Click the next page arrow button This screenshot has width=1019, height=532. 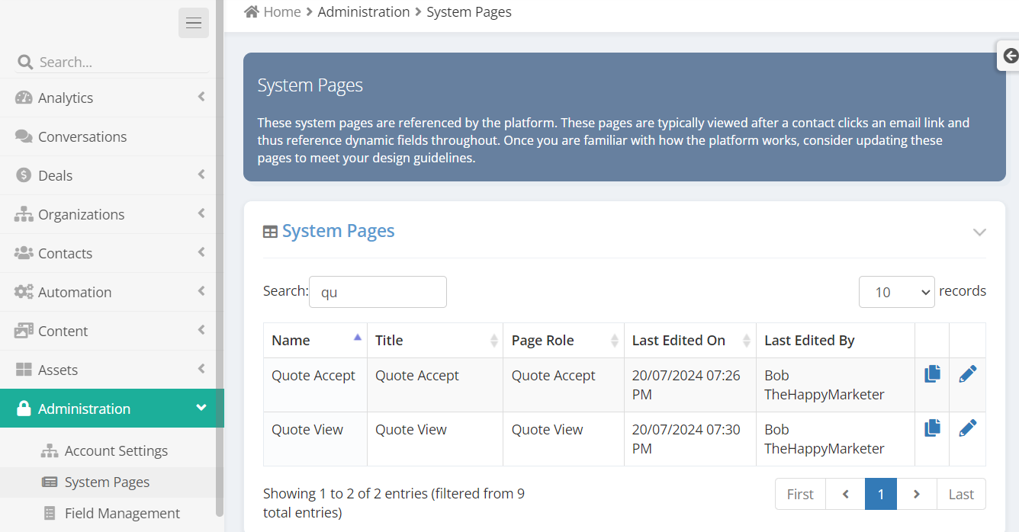tap(917, 494)
